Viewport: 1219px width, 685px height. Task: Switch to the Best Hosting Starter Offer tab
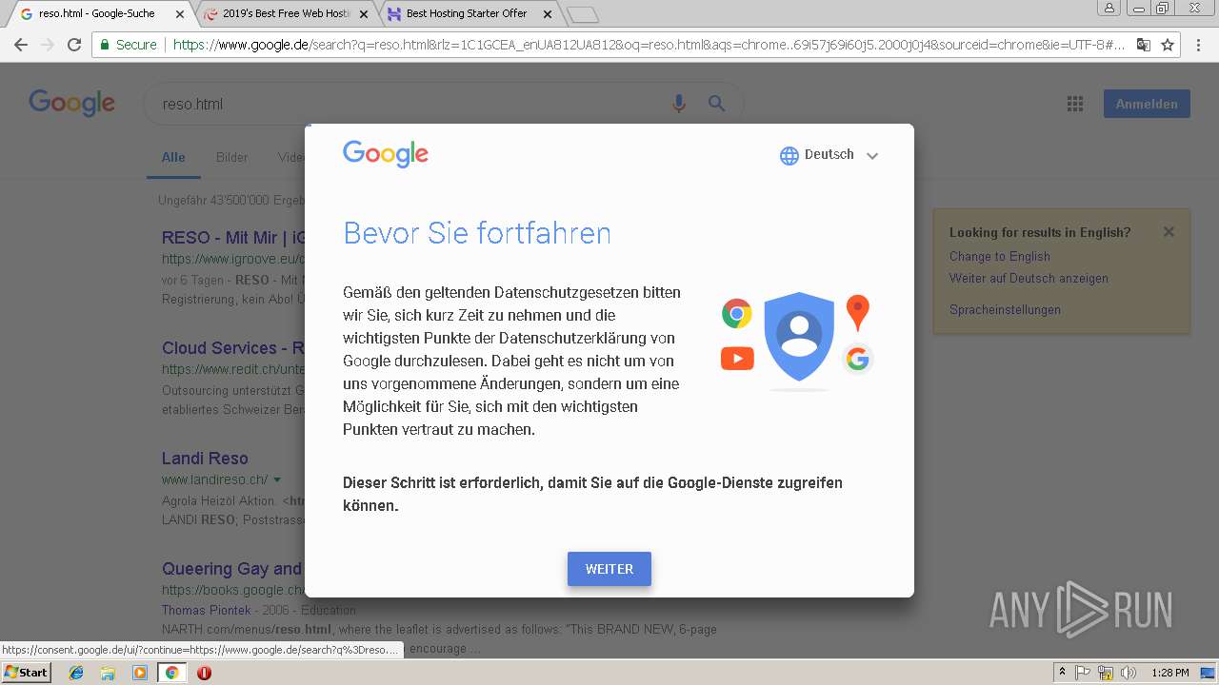(x=465, y=14)
